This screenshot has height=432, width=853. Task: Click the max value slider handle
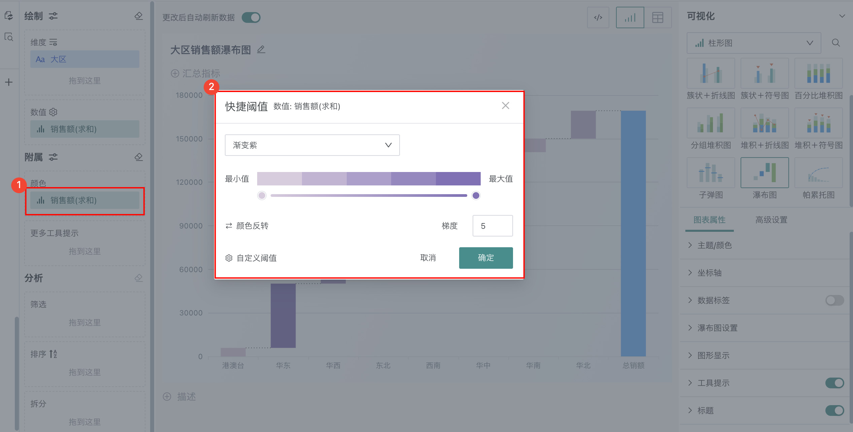point(476,196)
